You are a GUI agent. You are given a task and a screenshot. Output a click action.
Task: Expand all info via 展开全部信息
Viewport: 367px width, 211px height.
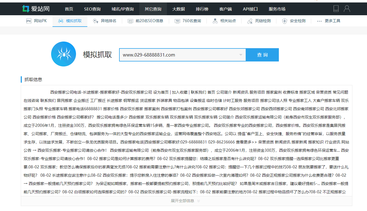click(x=185, y=201)
